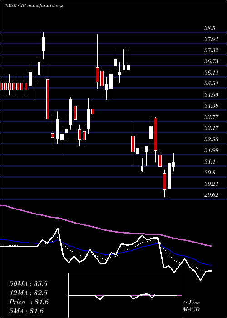Image resolution: width=227 pixels, height=318 pixels.
Task: Click the 34.36 price axis label
Action: click(212, 106)
